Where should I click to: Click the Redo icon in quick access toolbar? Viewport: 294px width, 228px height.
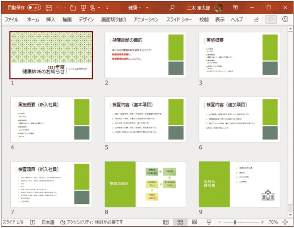[x=73, y=8]
